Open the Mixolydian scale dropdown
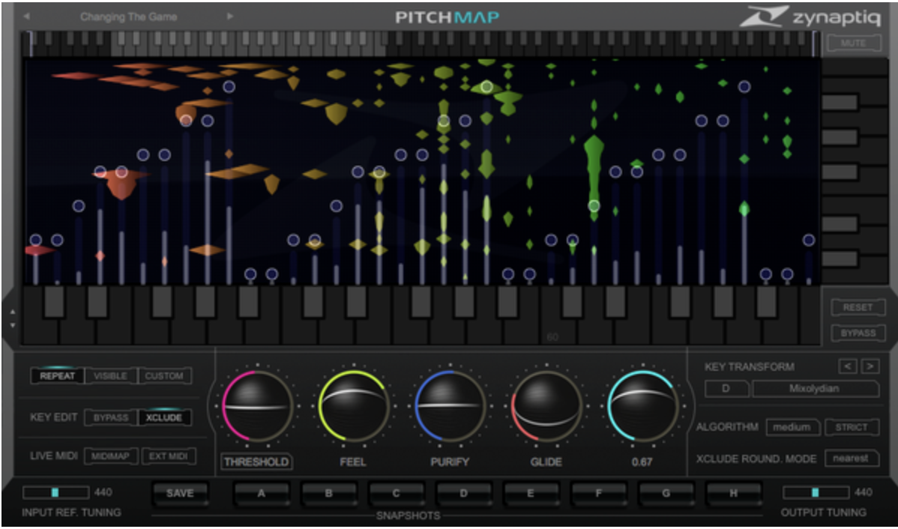The height and width of the screenshot is (529, 898). [816, 389]
